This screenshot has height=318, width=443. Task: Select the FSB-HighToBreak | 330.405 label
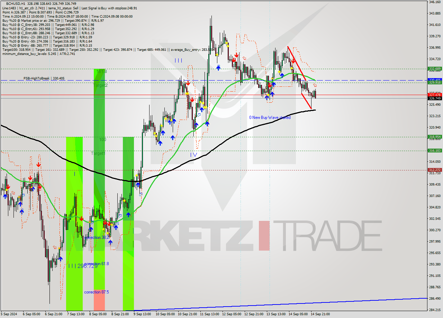[x=44, y=78]
